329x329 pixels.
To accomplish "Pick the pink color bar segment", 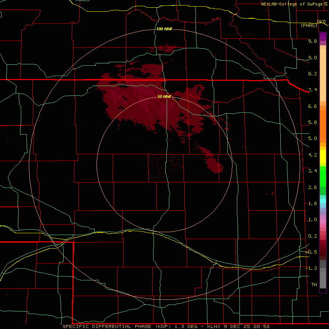I will click(x=323, y=222).
